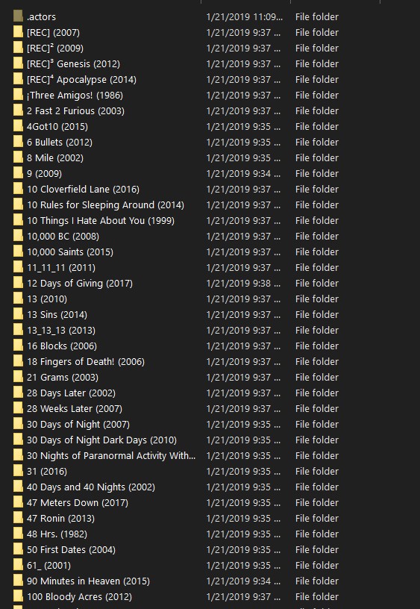Click the folder icon for 13 Sins (2014)
Image resolution: width=420 pixels, height=609 pixels.
pos(18,314)
